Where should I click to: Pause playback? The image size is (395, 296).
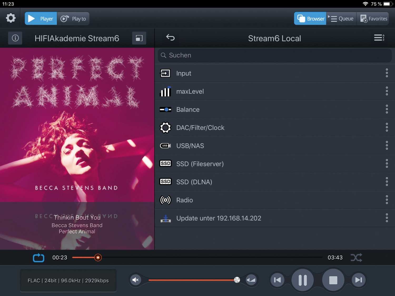tap(303, 280)
